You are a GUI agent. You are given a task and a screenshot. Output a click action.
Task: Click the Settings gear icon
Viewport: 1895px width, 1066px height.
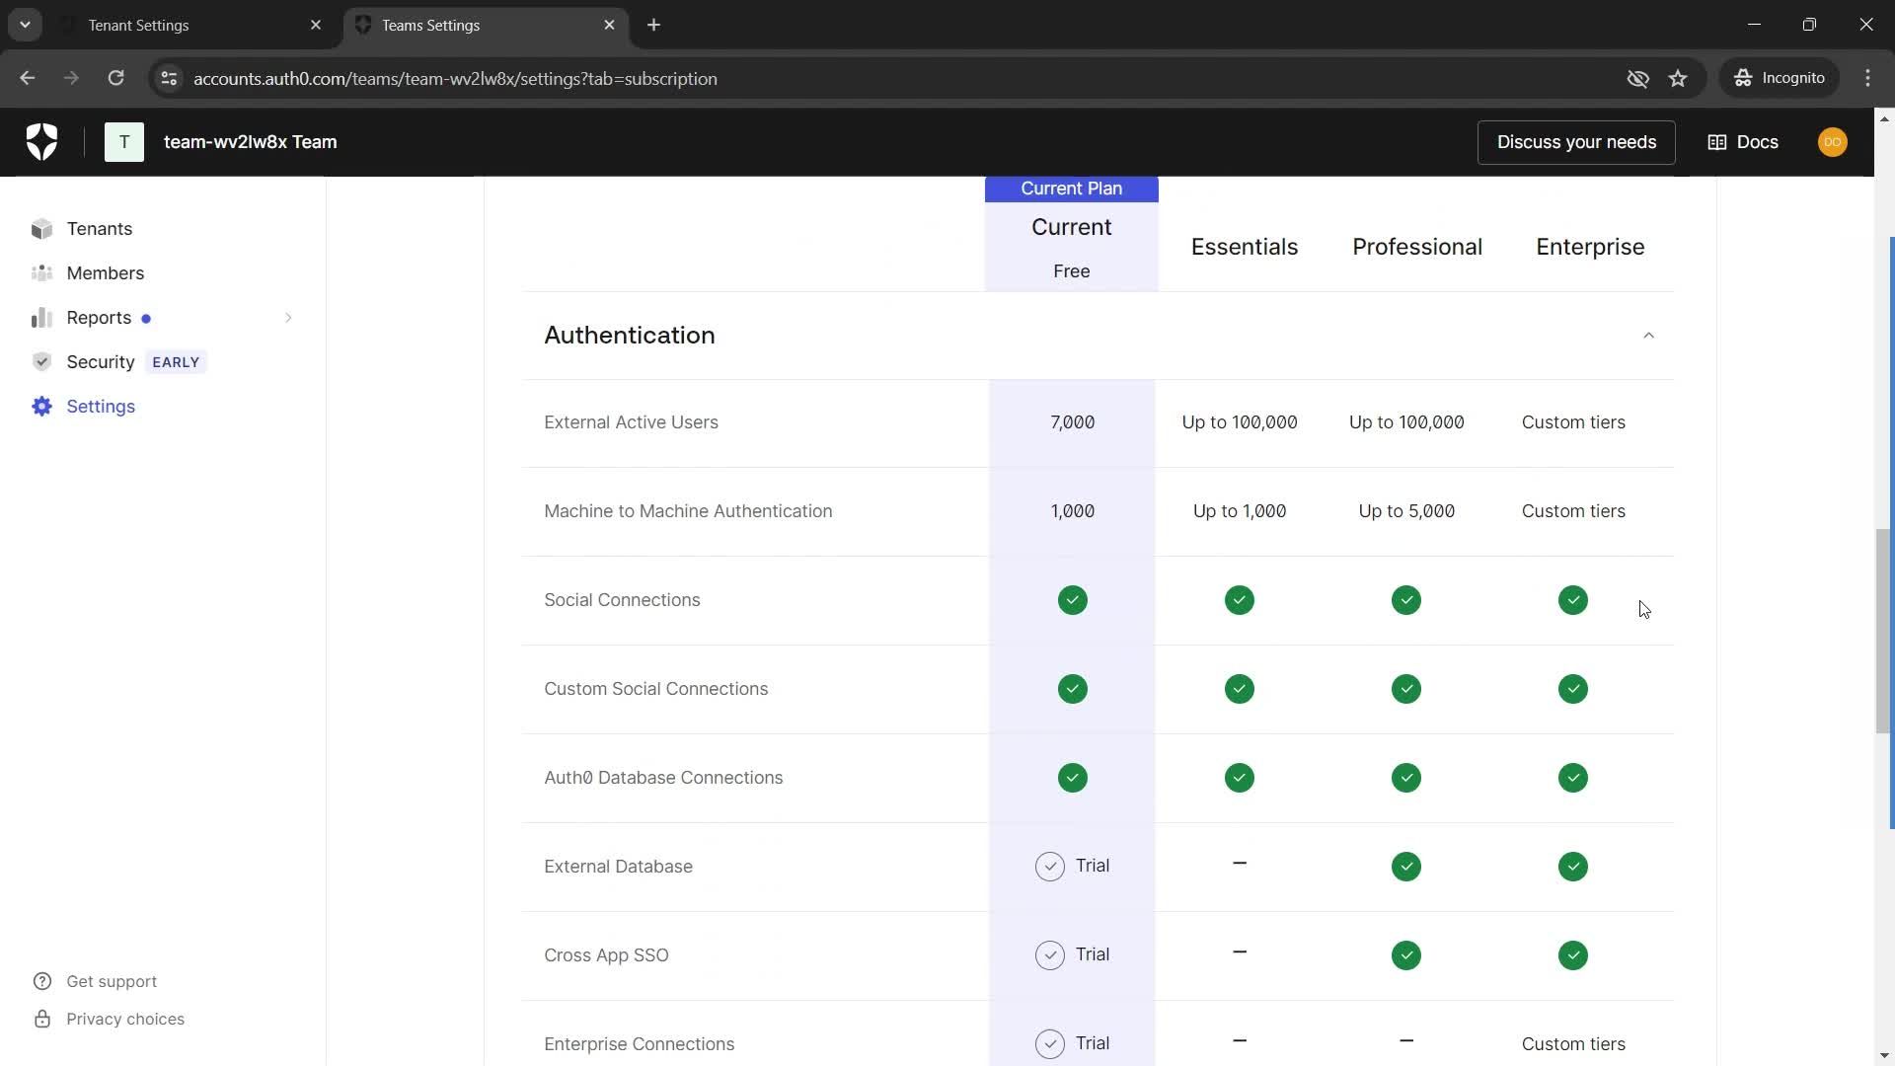click(41, 407)
